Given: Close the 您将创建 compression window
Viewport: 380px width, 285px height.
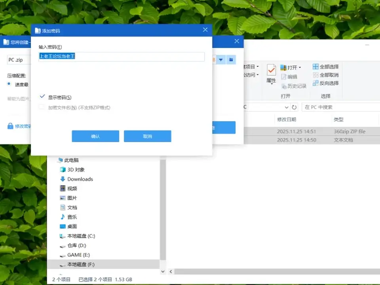Looking at the screenshot, I should pos(237,41).
